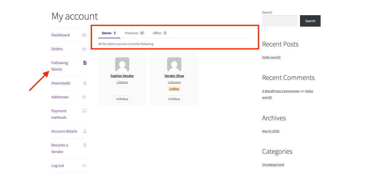This screenshot has width=372, height=178.
Task: Select Become a Vendor link
Action: coord(60,148)
